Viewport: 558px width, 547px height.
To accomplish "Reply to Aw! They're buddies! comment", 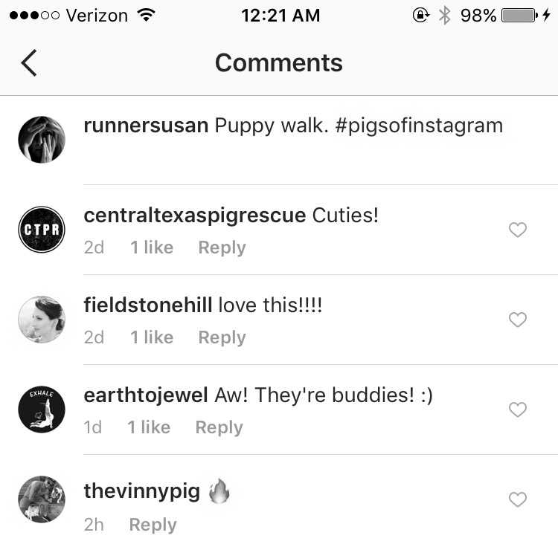I will pyautogui.click(x=219, y=427).
